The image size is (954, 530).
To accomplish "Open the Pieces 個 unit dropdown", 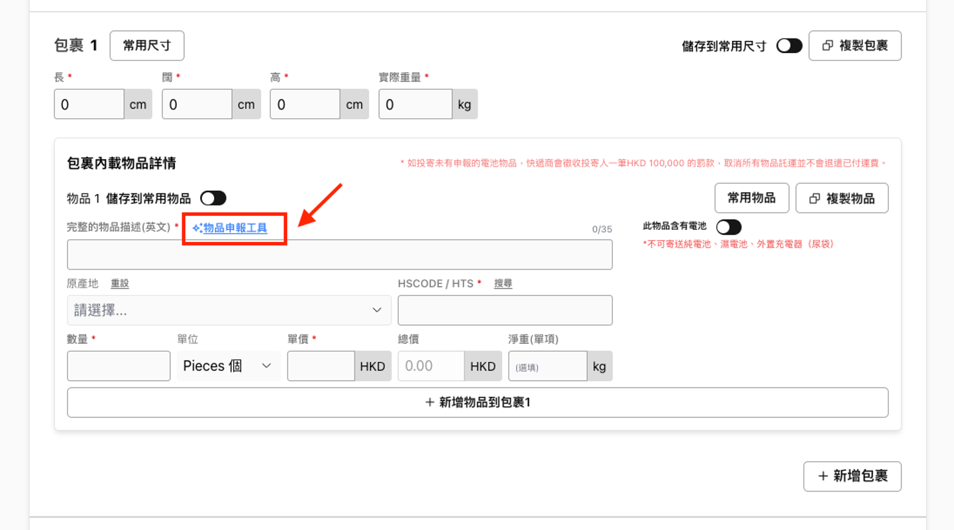I will tap(228, 366).
